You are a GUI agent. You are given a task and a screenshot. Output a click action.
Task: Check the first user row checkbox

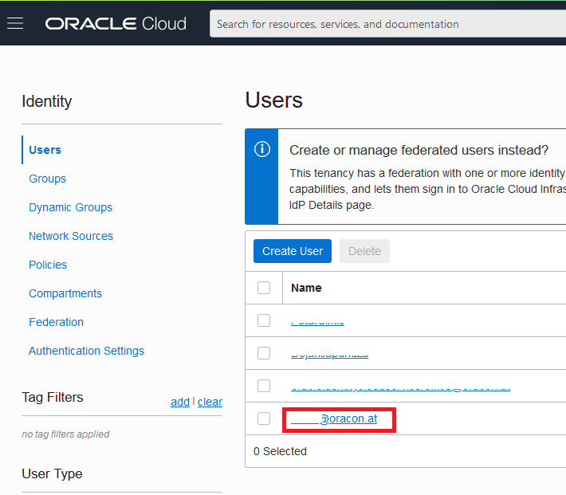point(264,320)
